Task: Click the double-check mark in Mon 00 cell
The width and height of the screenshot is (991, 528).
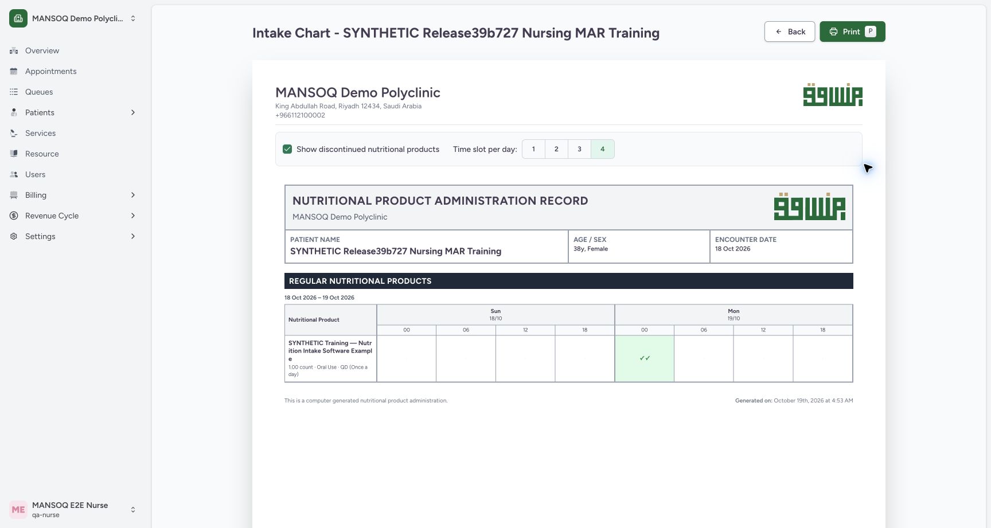Action: click(x=645, y=358)
